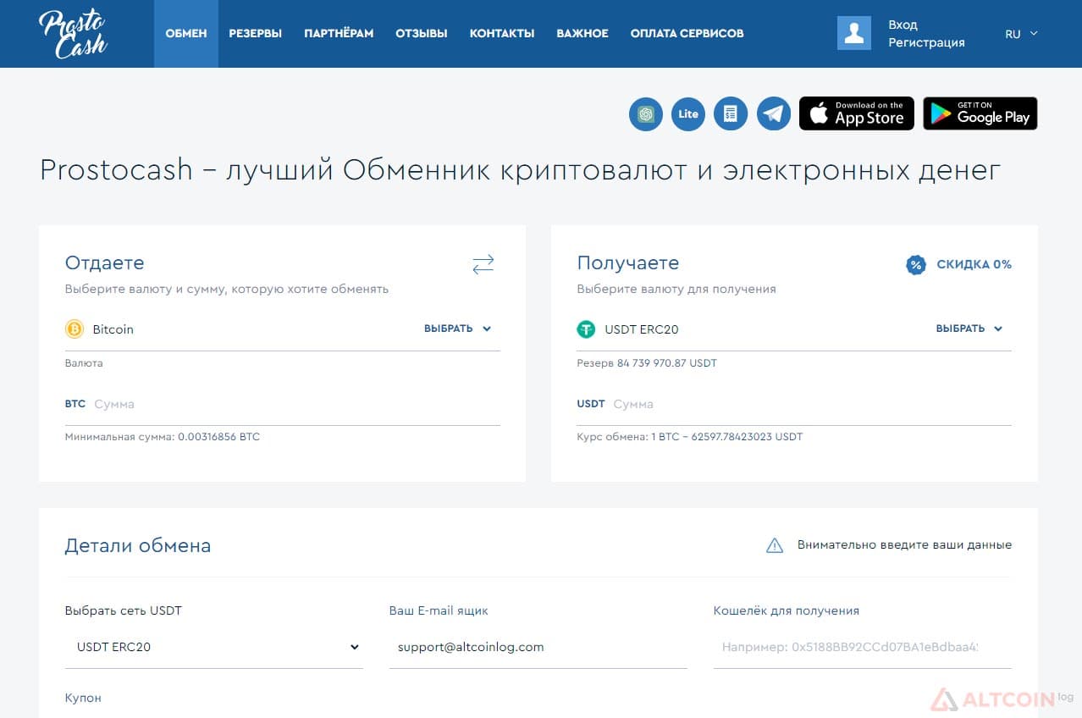This screenshot has width=1082, height=718.
Task: Get the app on Google Play badge
Action: pos(980,113)
